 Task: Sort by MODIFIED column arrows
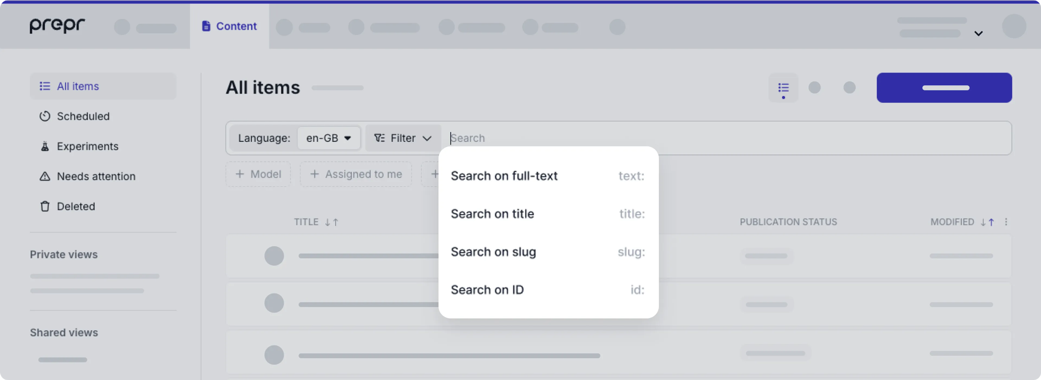point(987,222)
